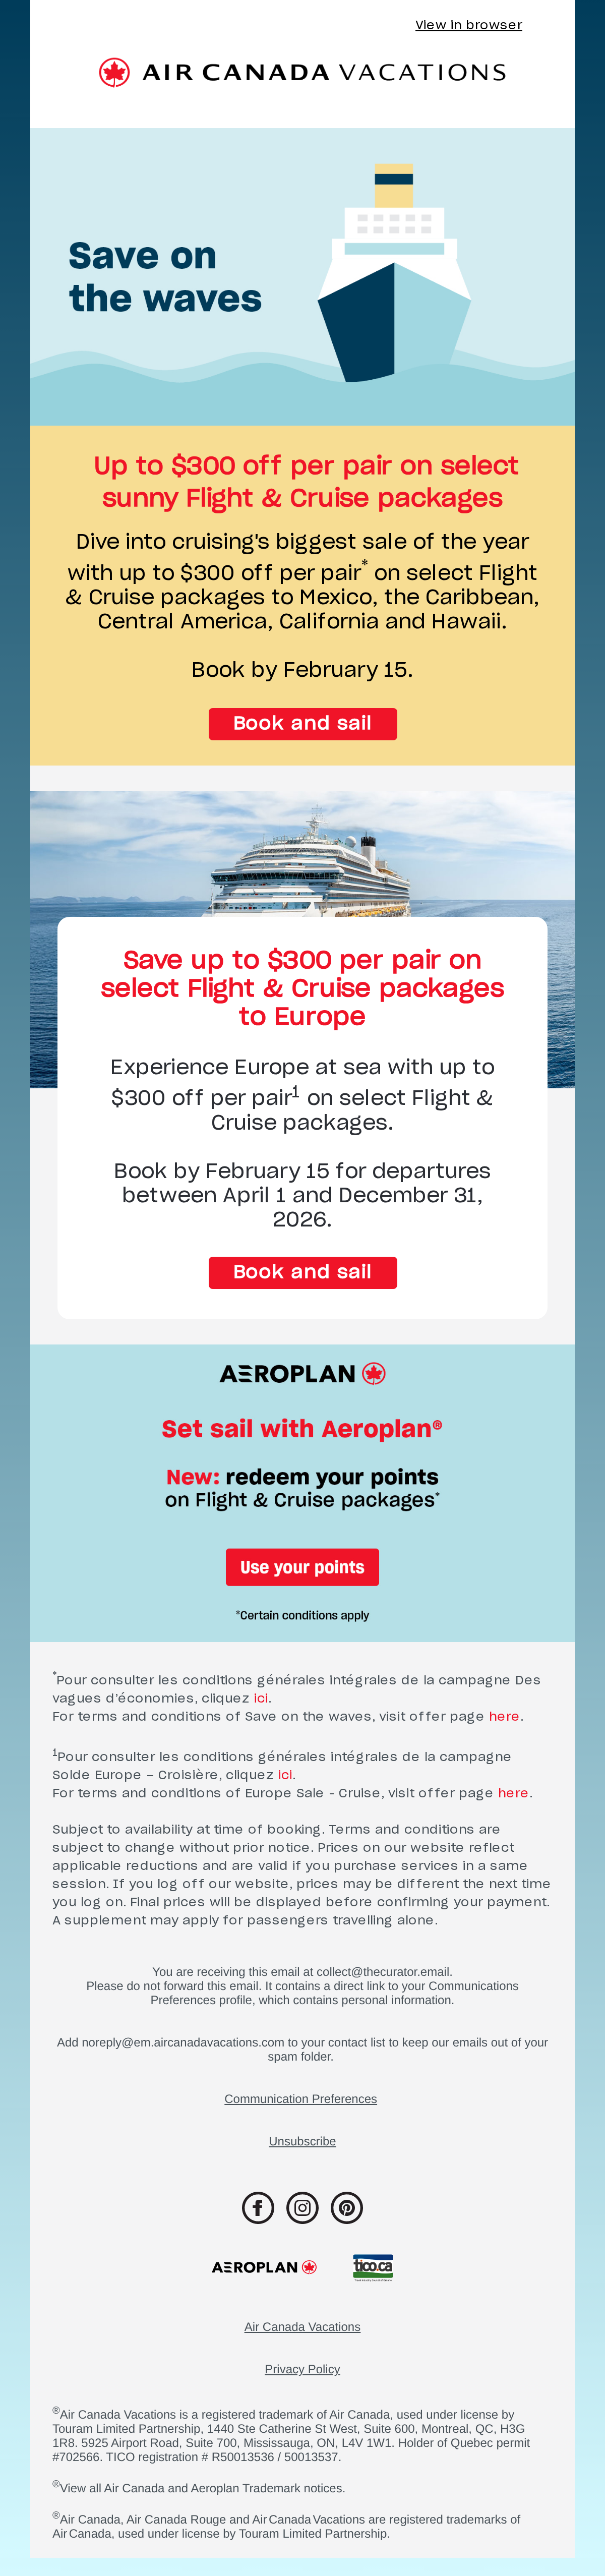
Task: Click Book and sail for sunny packages
Action: (302, 723)
